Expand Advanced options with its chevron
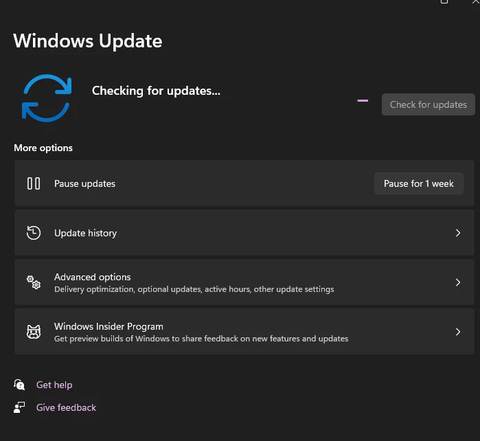 click(x=458, y=282)
